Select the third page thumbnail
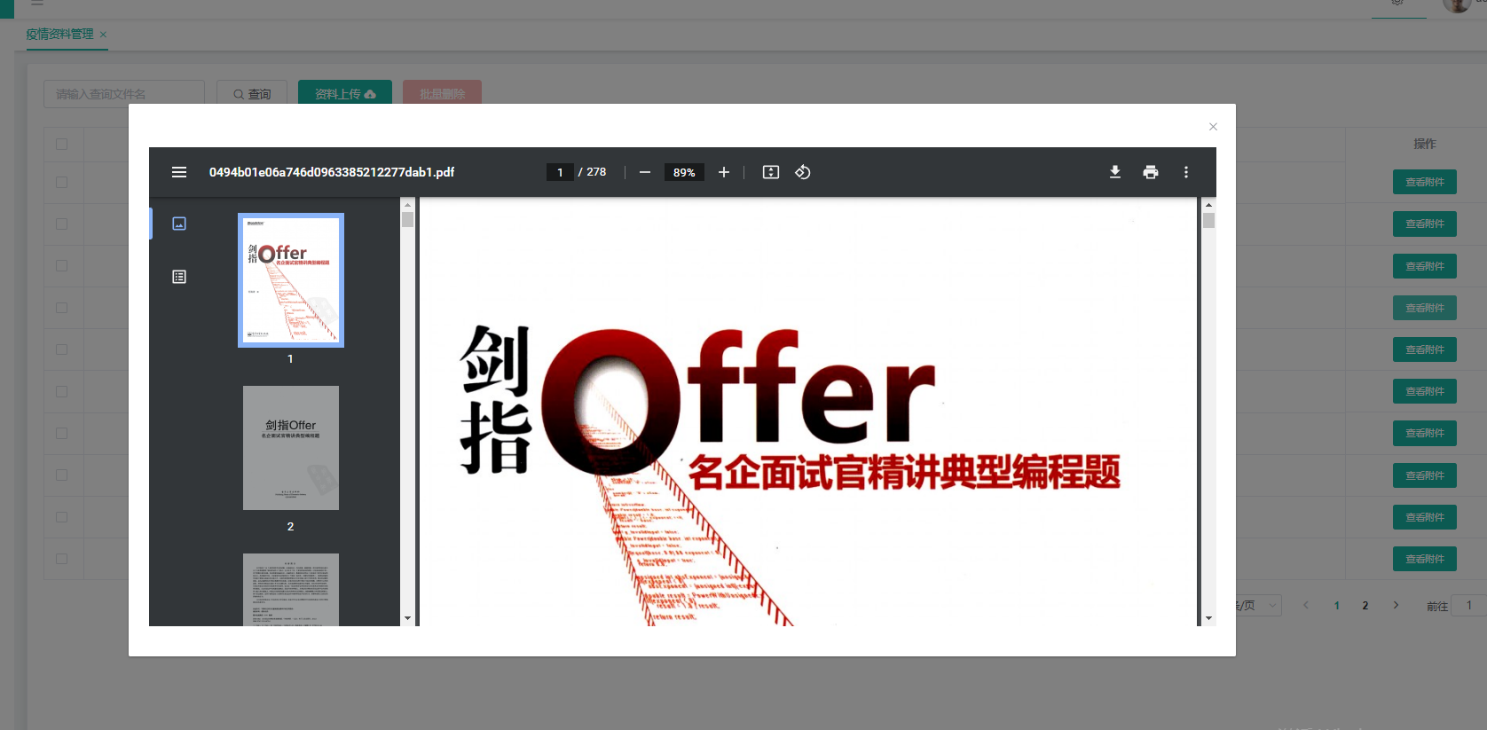This screenshot has width=1487, height=730. (291, 590)
